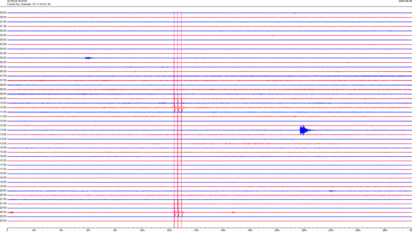Click the 00:30 time label
Screen dimensions: 412x232
point(3,17)
